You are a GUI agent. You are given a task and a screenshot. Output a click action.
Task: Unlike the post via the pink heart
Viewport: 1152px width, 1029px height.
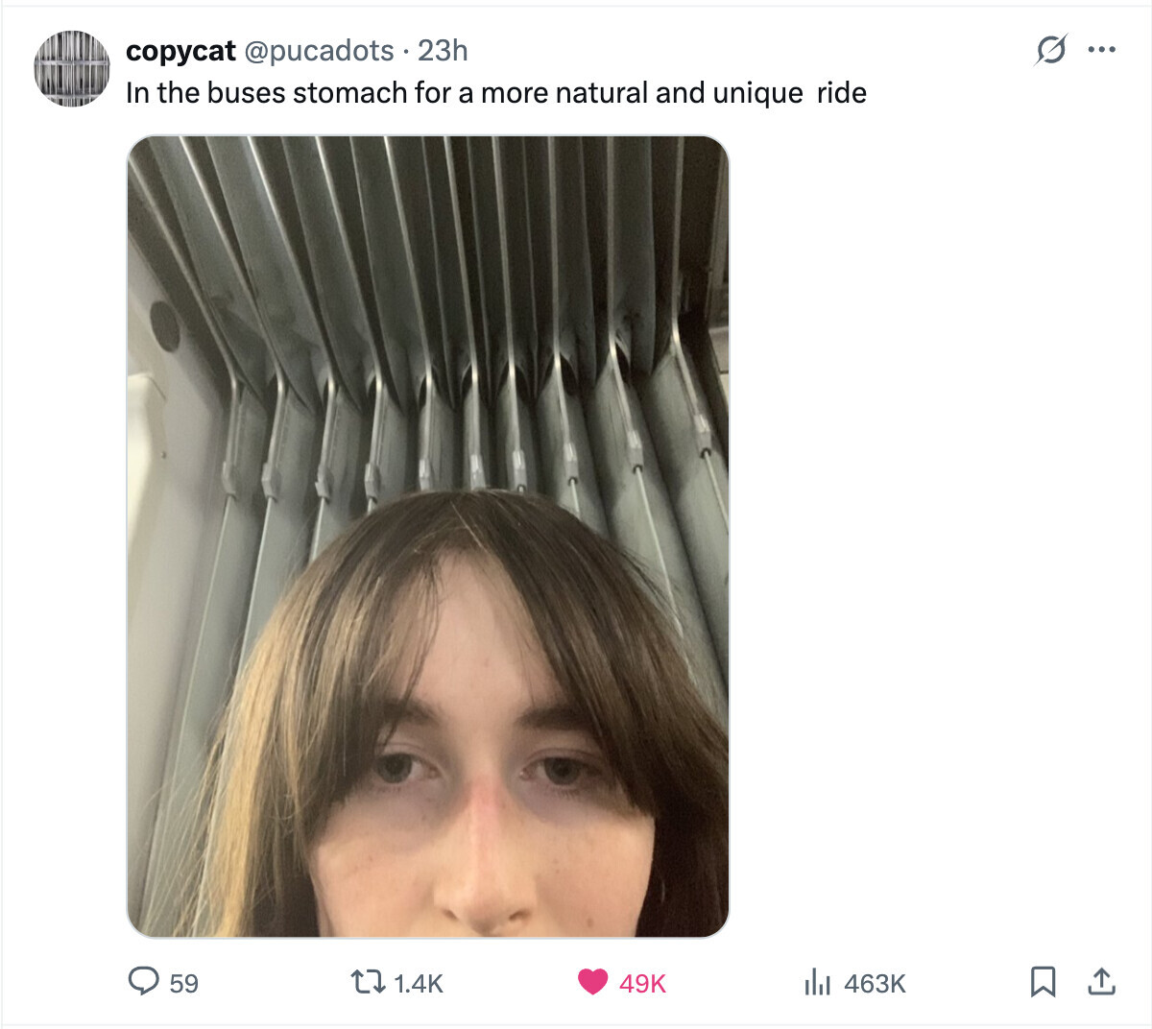click(x=593, y=981)
